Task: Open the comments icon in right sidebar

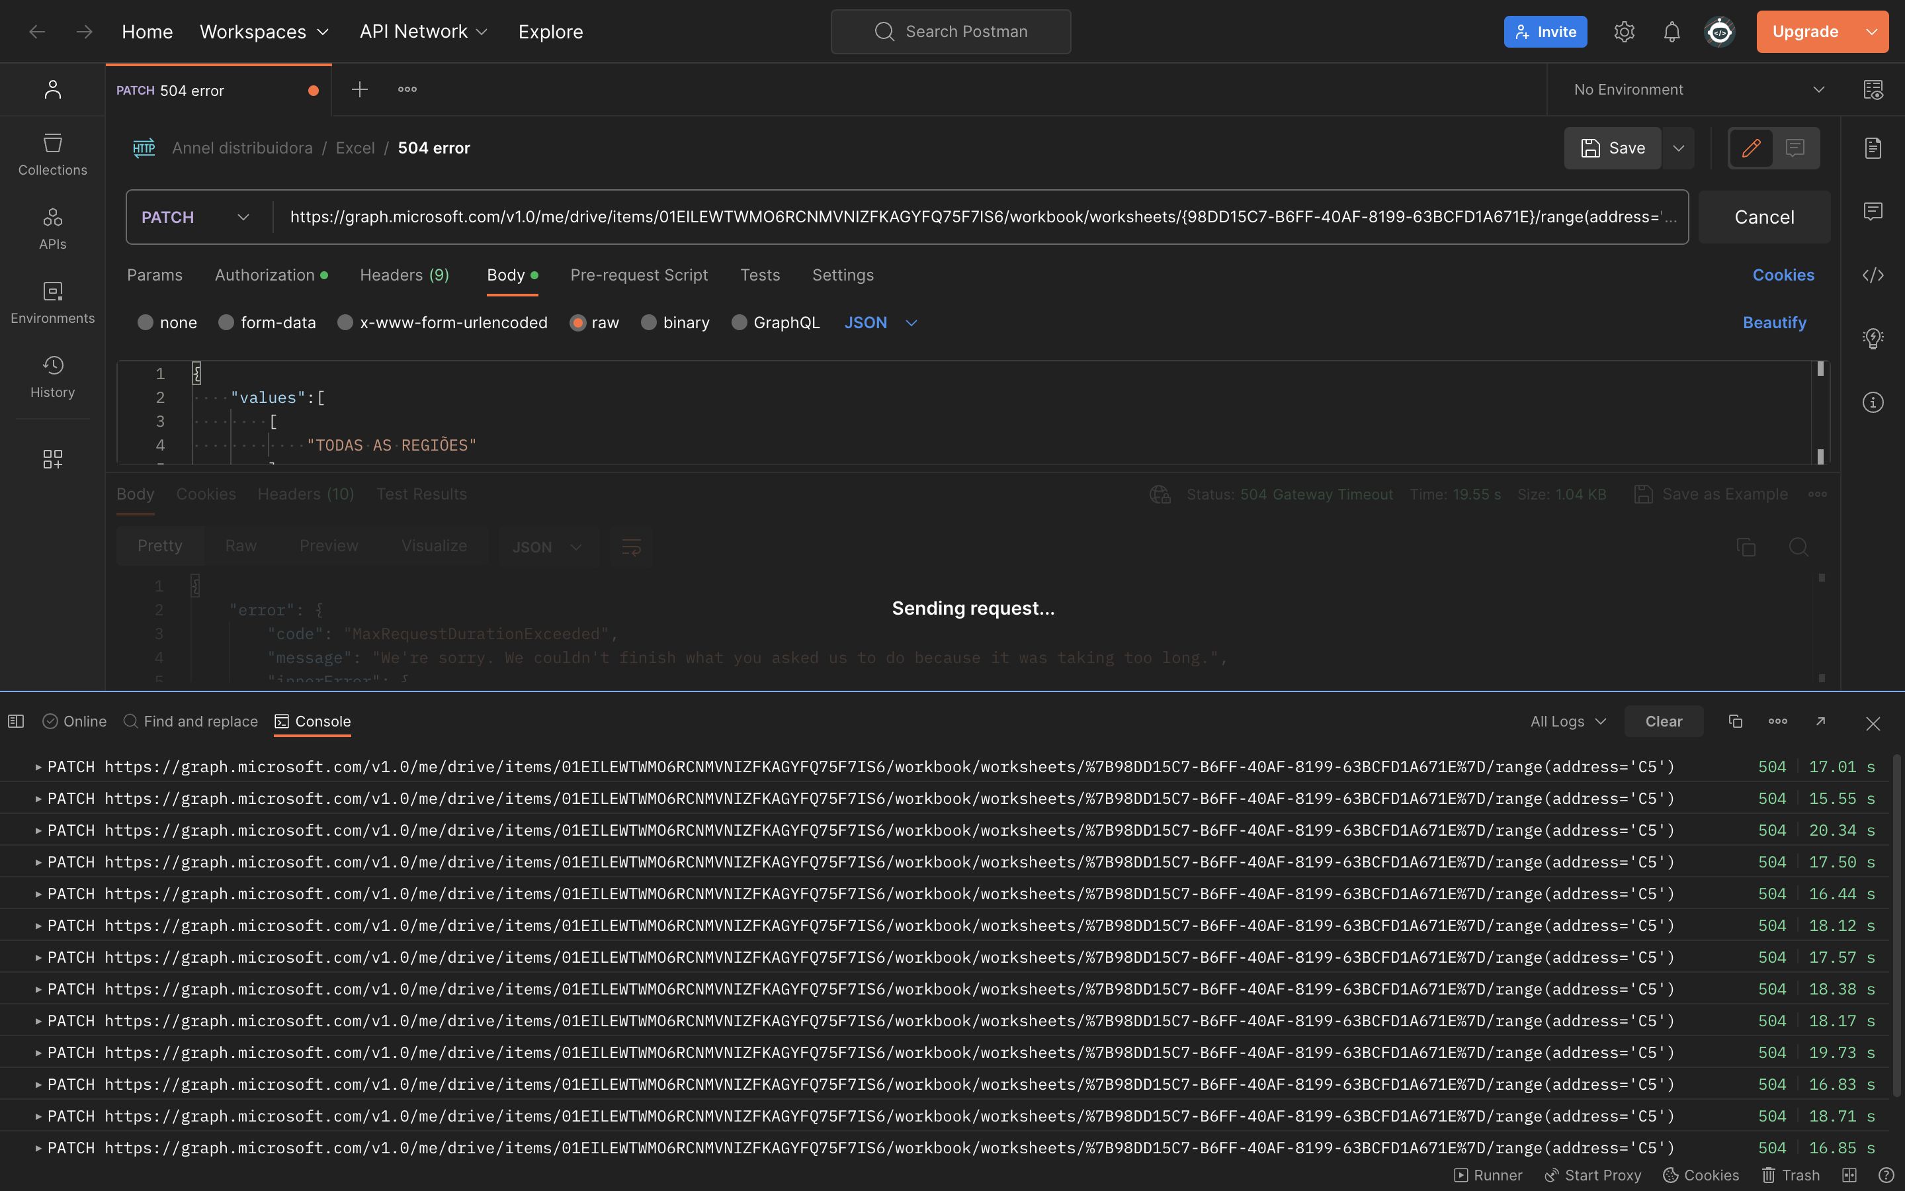Action: click(x=1873, y=211)
